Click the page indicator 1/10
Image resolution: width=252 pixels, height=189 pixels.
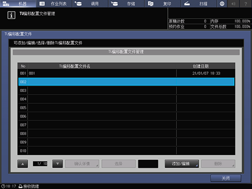tap(40, 164)
